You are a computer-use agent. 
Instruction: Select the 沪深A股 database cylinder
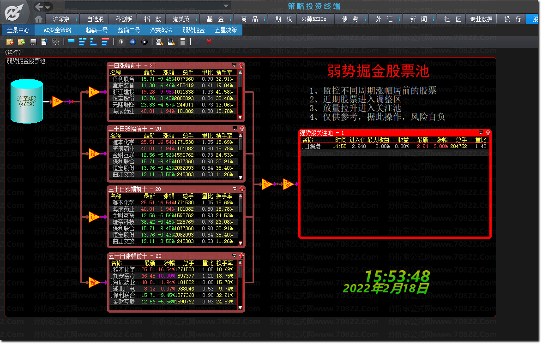tap(27, 101)
